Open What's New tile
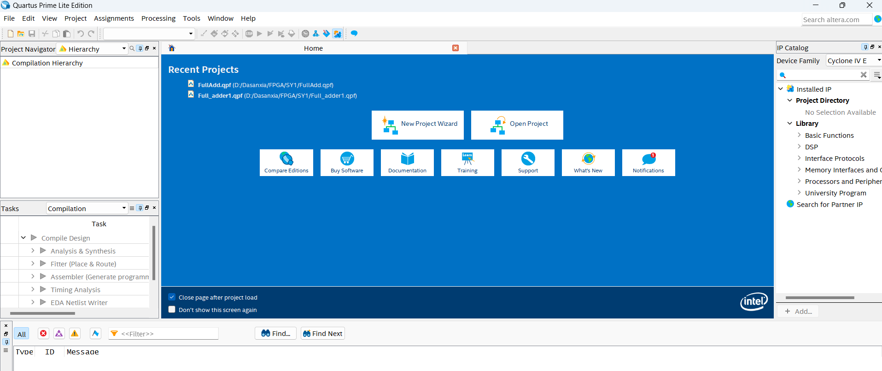The width and height of the screenshot is (882, 371). coord(588,163)
